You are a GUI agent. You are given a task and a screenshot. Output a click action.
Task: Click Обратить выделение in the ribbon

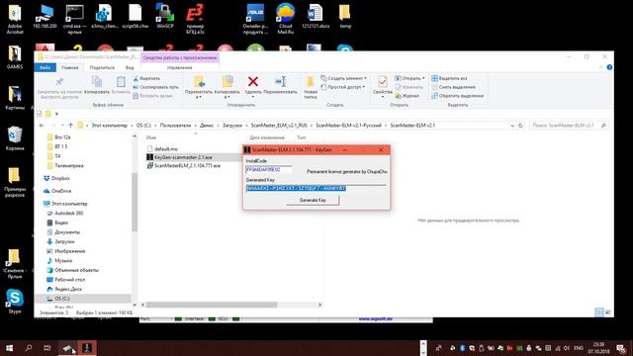point(457,96)
